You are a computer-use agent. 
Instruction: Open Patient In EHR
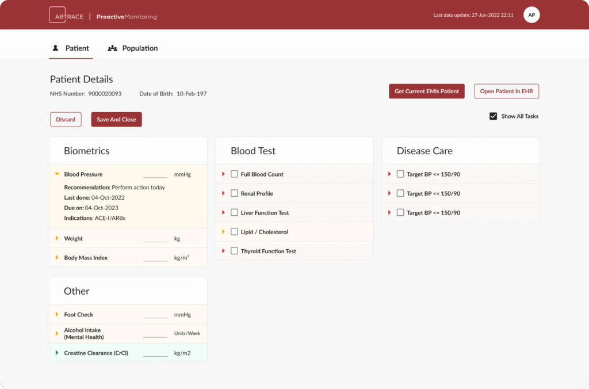pyautogui.click(x=506, y=91)
